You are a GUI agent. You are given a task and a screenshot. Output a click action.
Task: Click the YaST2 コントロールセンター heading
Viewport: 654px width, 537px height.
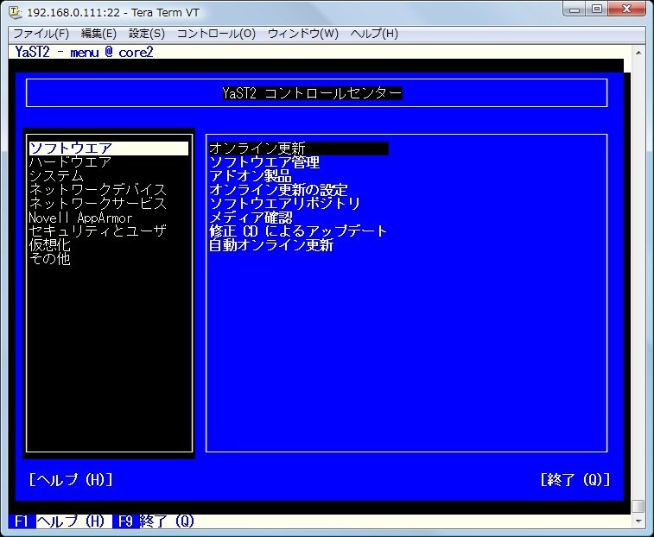[312, 92]
